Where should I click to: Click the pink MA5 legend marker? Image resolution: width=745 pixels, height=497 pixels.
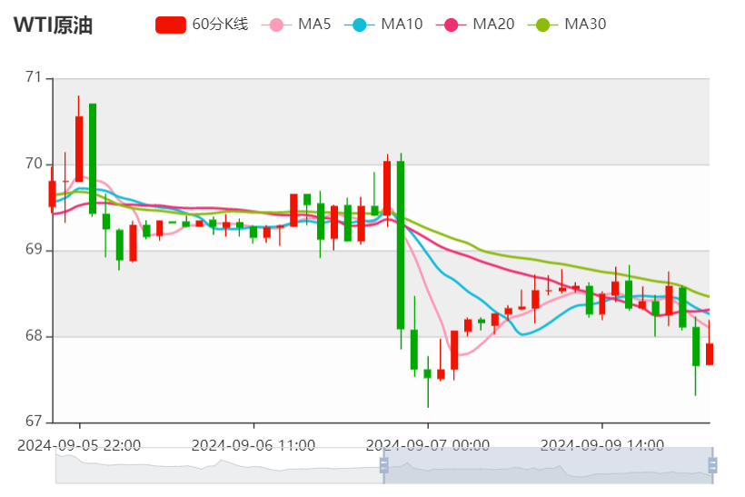(x=276, y=25)
